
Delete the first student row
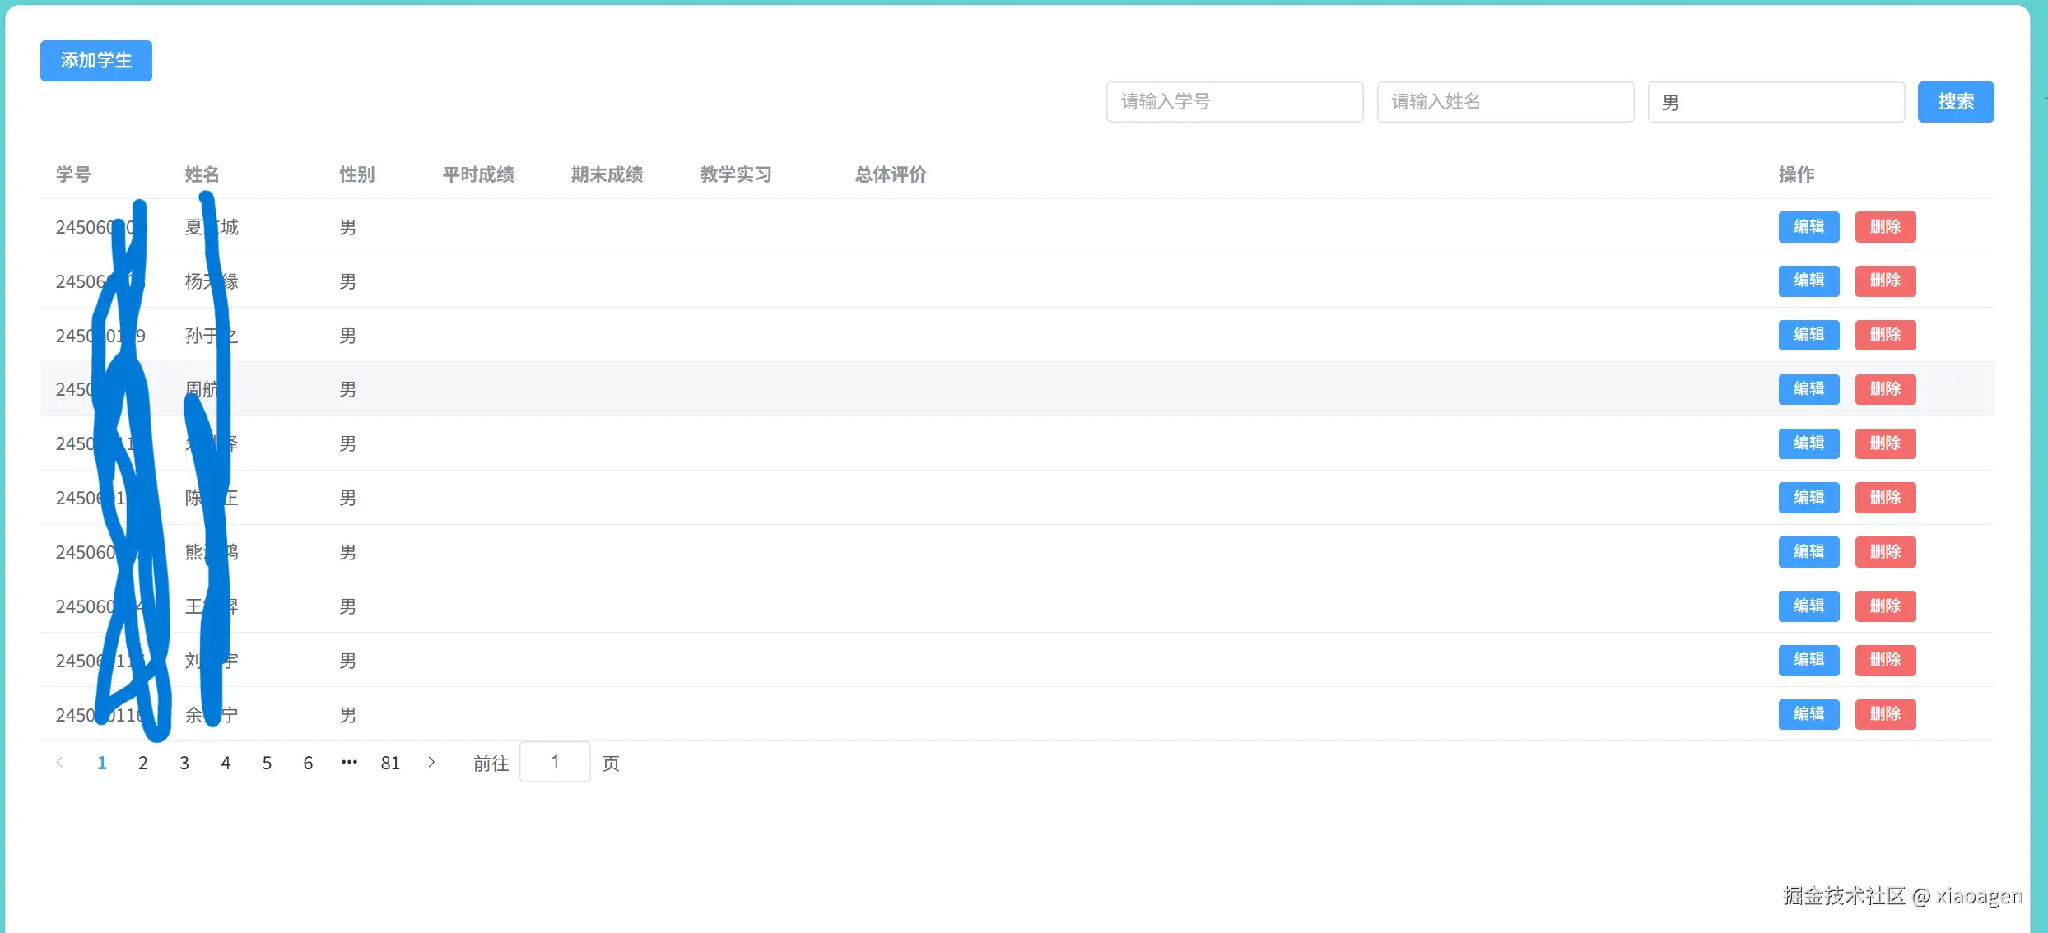1885,227
